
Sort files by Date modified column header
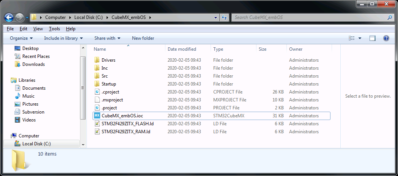click(x=182, y=49)
